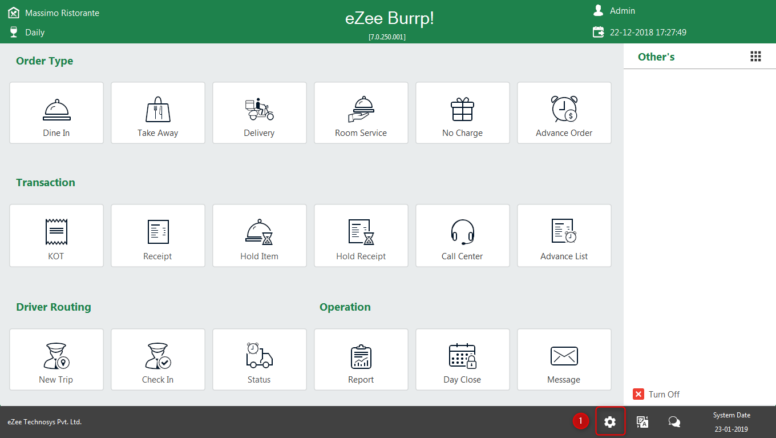776x438 pixels.
Task: View delivery Status truck tile
Action: (260, 359)
